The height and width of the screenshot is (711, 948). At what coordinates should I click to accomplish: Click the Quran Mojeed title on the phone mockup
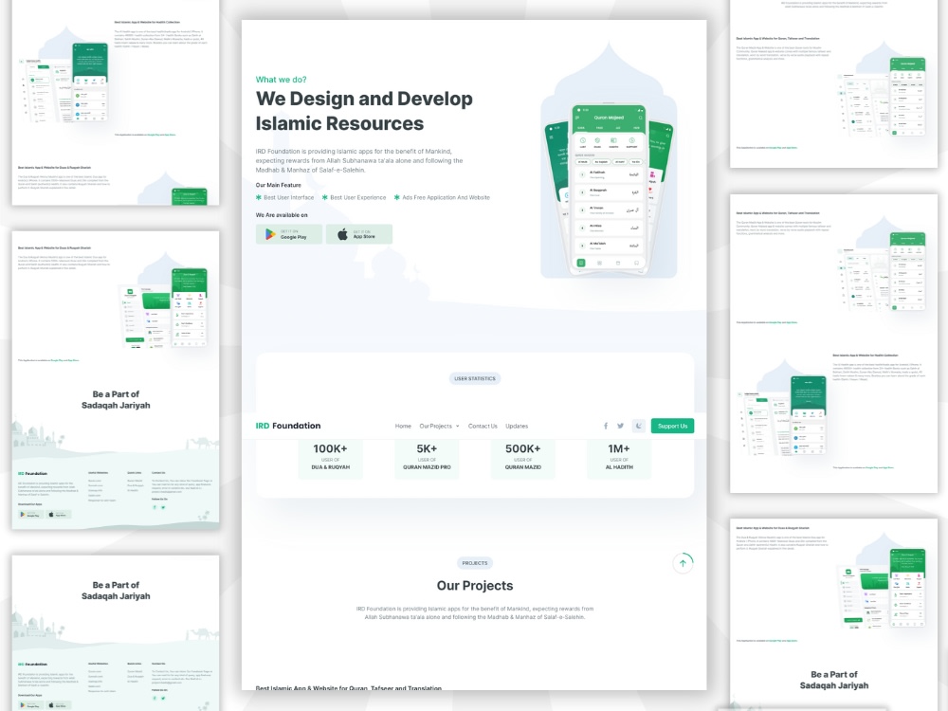point(609,118)
